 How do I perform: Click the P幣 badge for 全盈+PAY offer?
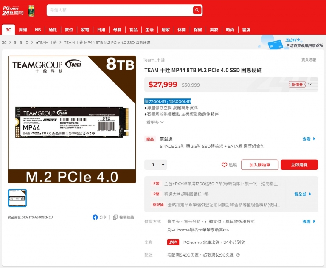point(156,183)
